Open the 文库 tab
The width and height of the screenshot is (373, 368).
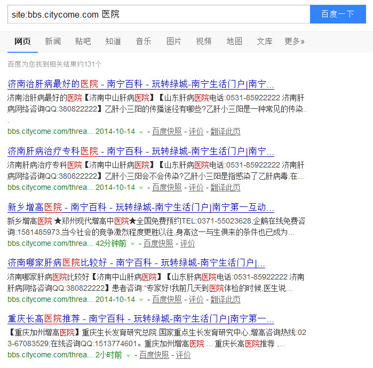[265, 42]
